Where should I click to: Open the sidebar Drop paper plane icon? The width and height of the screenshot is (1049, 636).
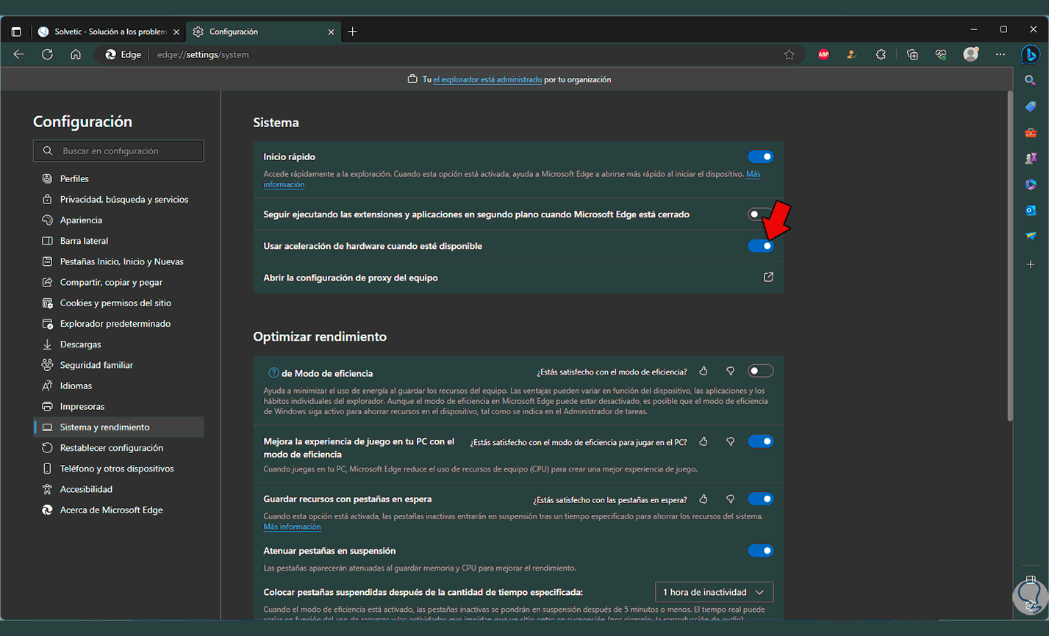click(1031, 236)
